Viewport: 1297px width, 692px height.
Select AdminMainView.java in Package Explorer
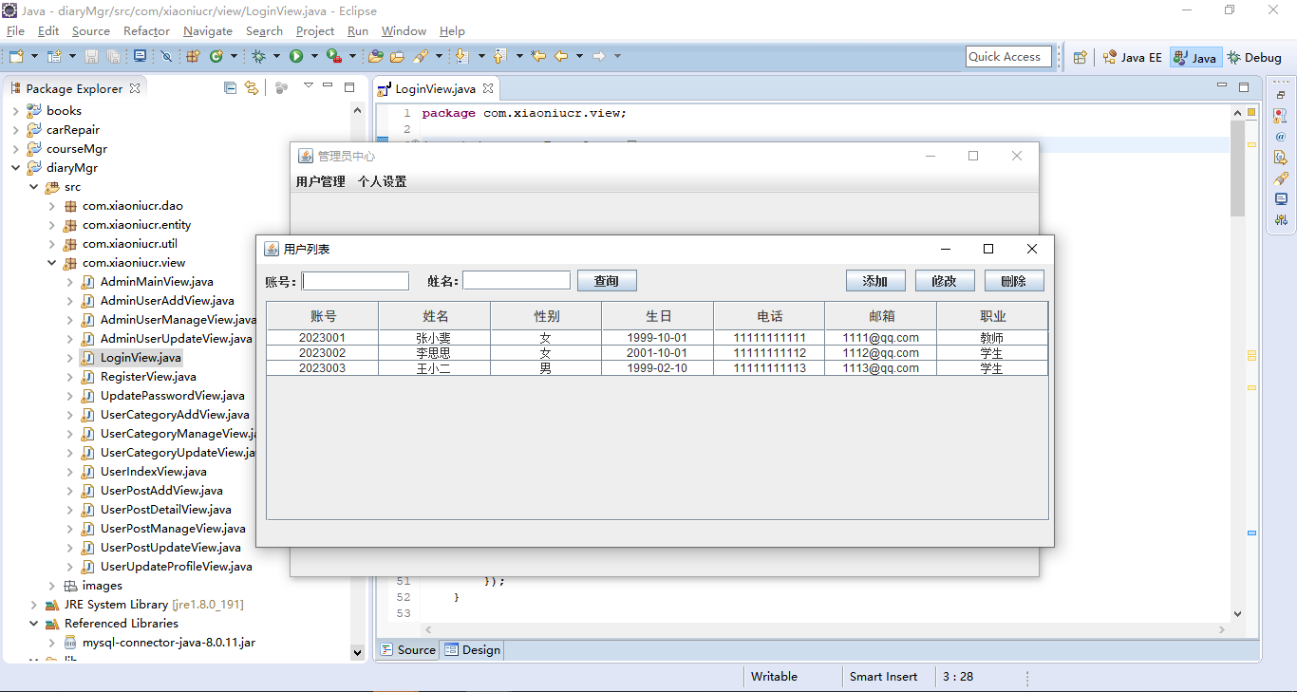click(157, 282)
